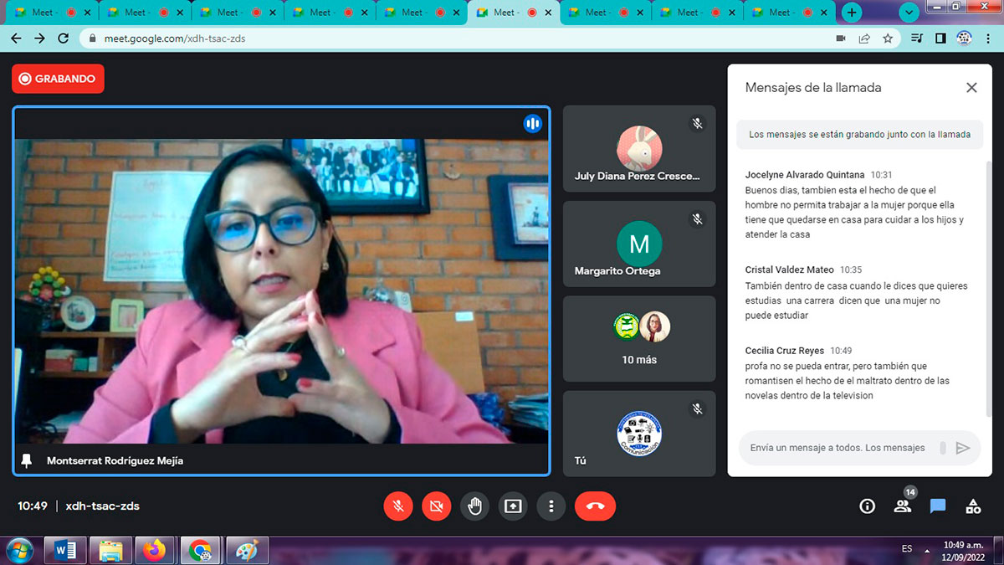Viewport: 1004px width, 565px height.
Task: Show the people list with badge 14
Action: click(x=902, y=506)
